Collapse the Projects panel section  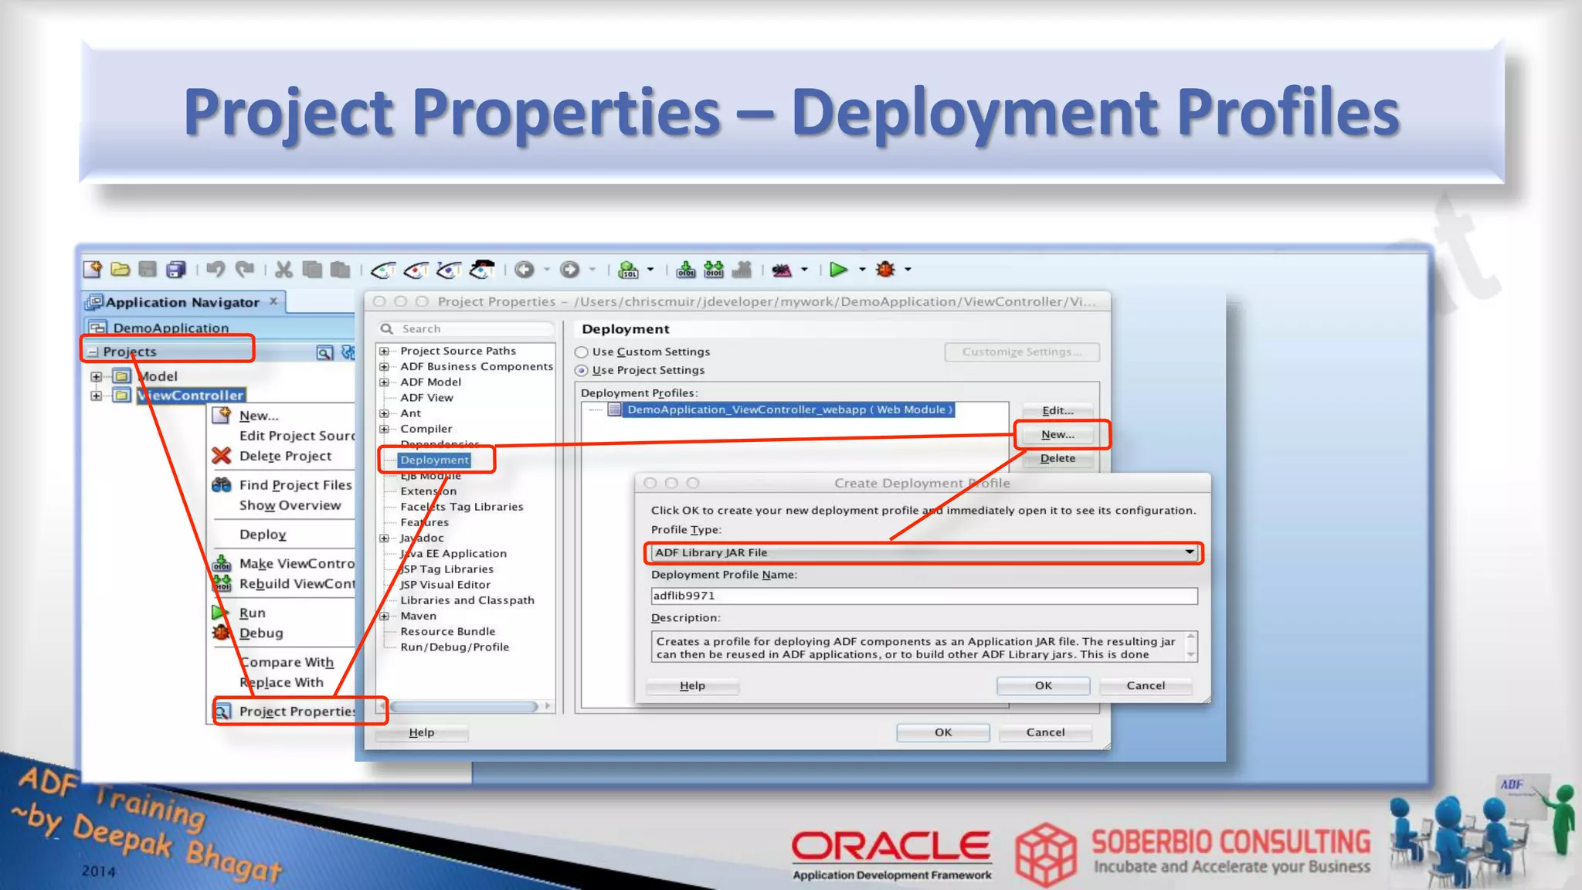pyautogui.click(x=93, y=352)
